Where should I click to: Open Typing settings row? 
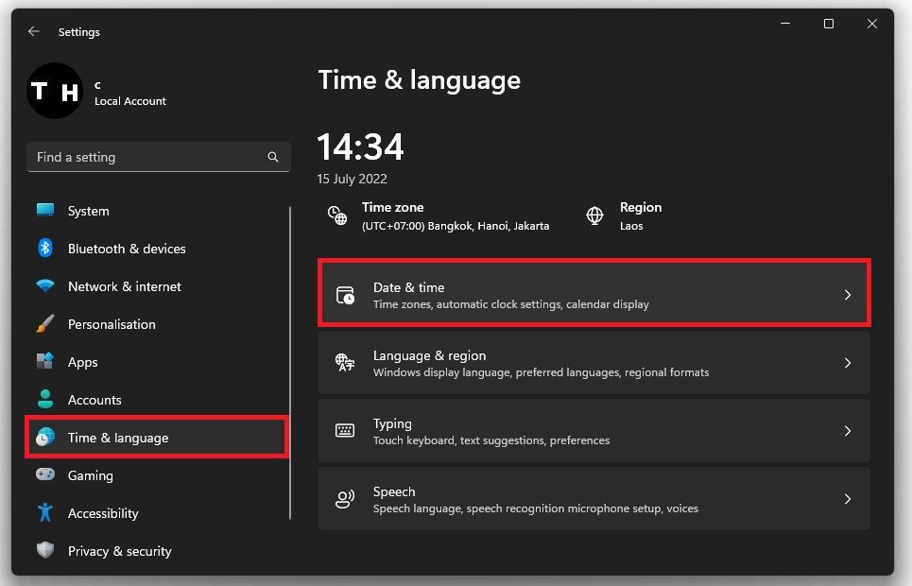(594, 431)
